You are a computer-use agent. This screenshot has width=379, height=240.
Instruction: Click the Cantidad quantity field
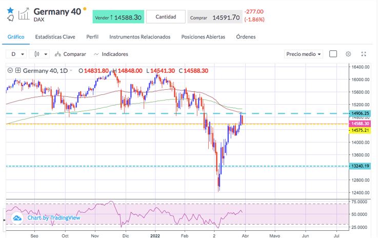(166, 17)
